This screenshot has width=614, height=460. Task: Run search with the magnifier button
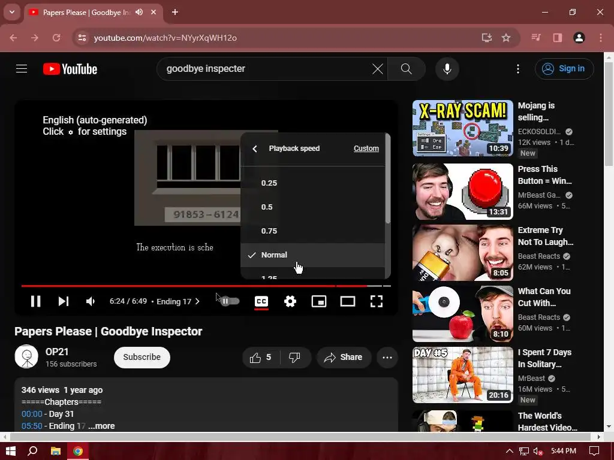407,69
